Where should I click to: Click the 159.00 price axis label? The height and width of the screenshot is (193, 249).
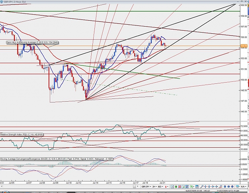pos(244,16)
